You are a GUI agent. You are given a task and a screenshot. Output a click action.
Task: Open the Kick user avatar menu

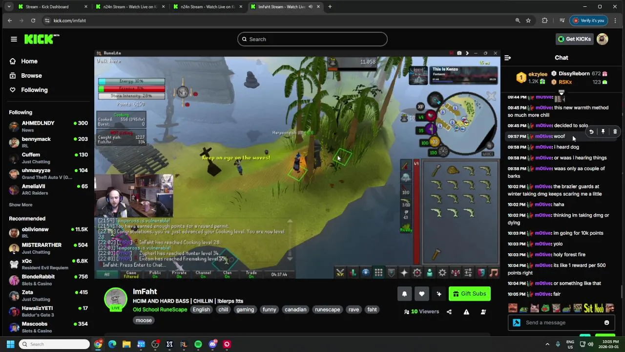coord(603,39)
